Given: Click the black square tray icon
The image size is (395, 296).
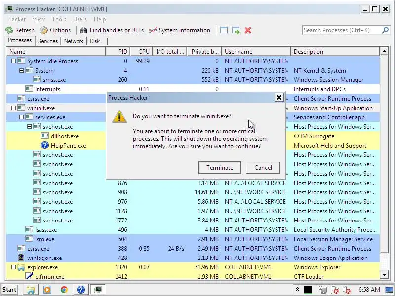Looking at the screenshot, I should [x=308, y=290].
